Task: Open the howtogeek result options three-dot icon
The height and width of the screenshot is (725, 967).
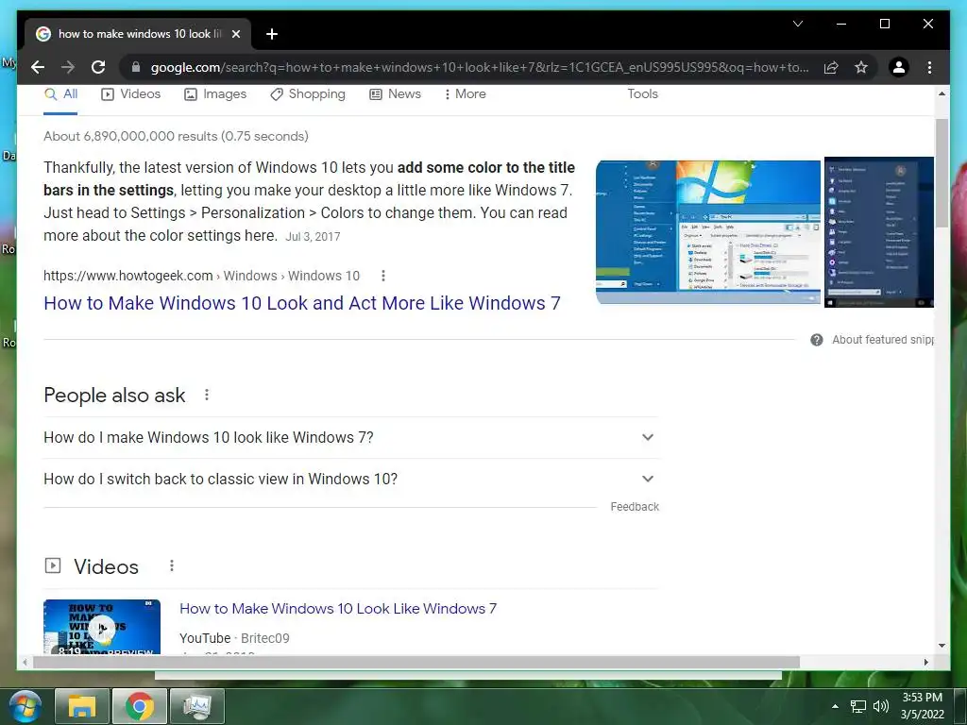Action: click(383, 276)
